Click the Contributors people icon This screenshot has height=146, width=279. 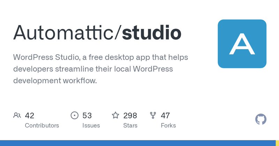tap(17, 115)
